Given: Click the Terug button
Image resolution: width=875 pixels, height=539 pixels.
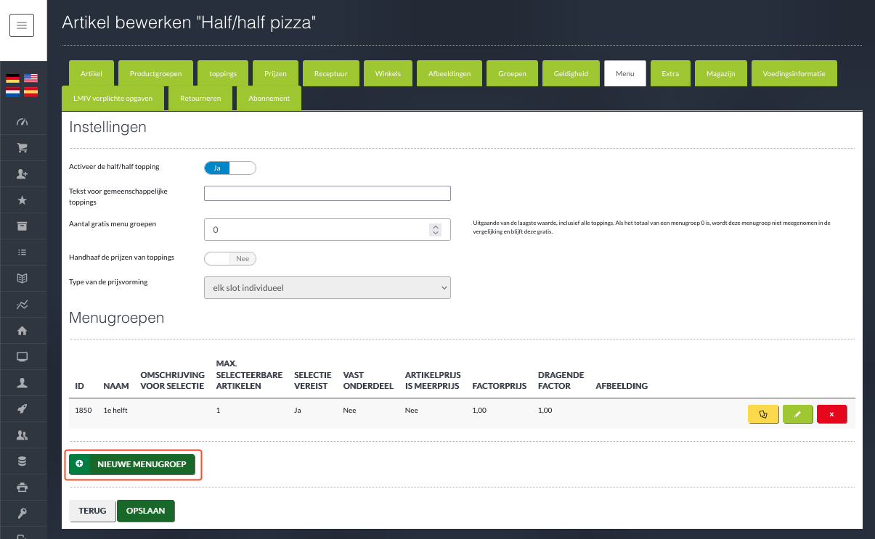Looking at the screenshot, I should pyautogui.click(x=92, y=511).
